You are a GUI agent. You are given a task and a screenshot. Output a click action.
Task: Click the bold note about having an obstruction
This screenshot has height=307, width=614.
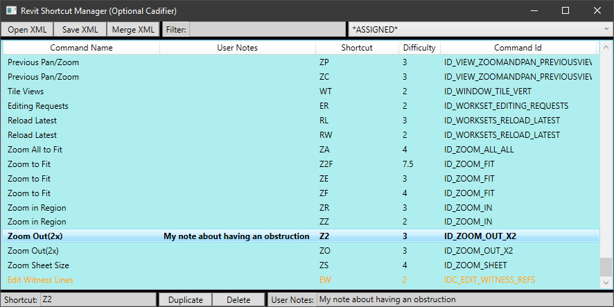point(236,236)
